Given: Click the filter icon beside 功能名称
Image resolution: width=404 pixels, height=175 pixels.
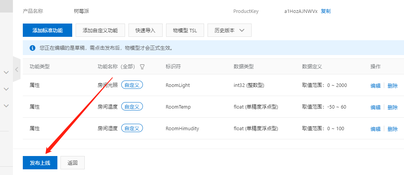Looking at the screenshot, I should [143, 67].
